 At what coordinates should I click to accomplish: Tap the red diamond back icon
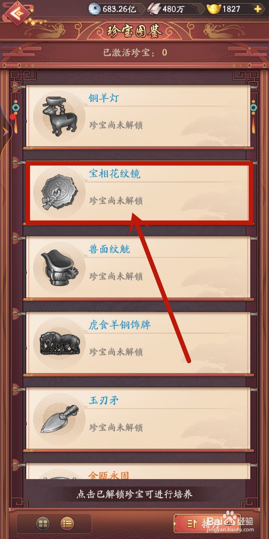(17, 12)
